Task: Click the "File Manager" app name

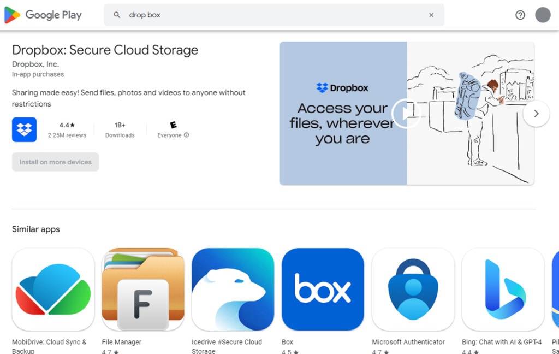Action: coord(122,342)
